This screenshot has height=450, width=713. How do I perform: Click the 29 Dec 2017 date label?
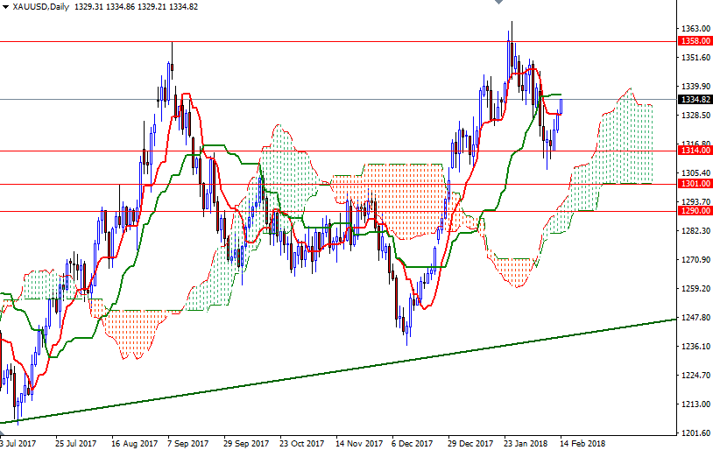469,443
